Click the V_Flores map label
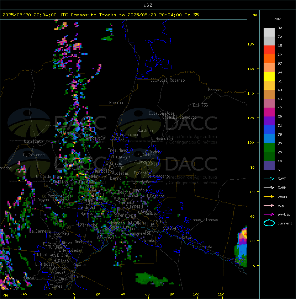This screenshot has height=299, width=296. pyautogui.click(x=54, y=286)
